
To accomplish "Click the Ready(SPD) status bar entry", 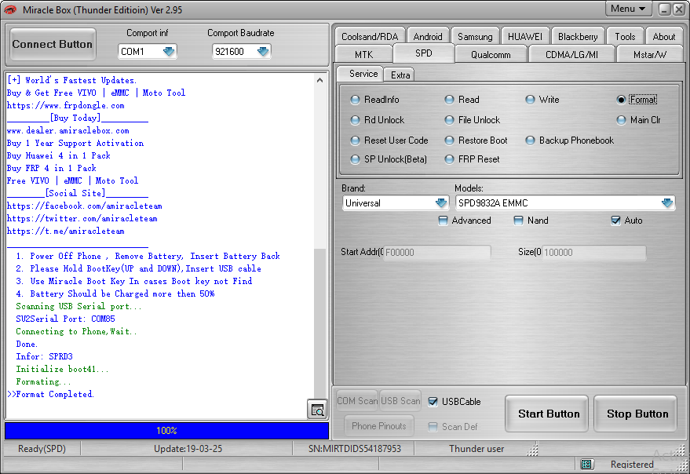I will (x=42, y=448).
